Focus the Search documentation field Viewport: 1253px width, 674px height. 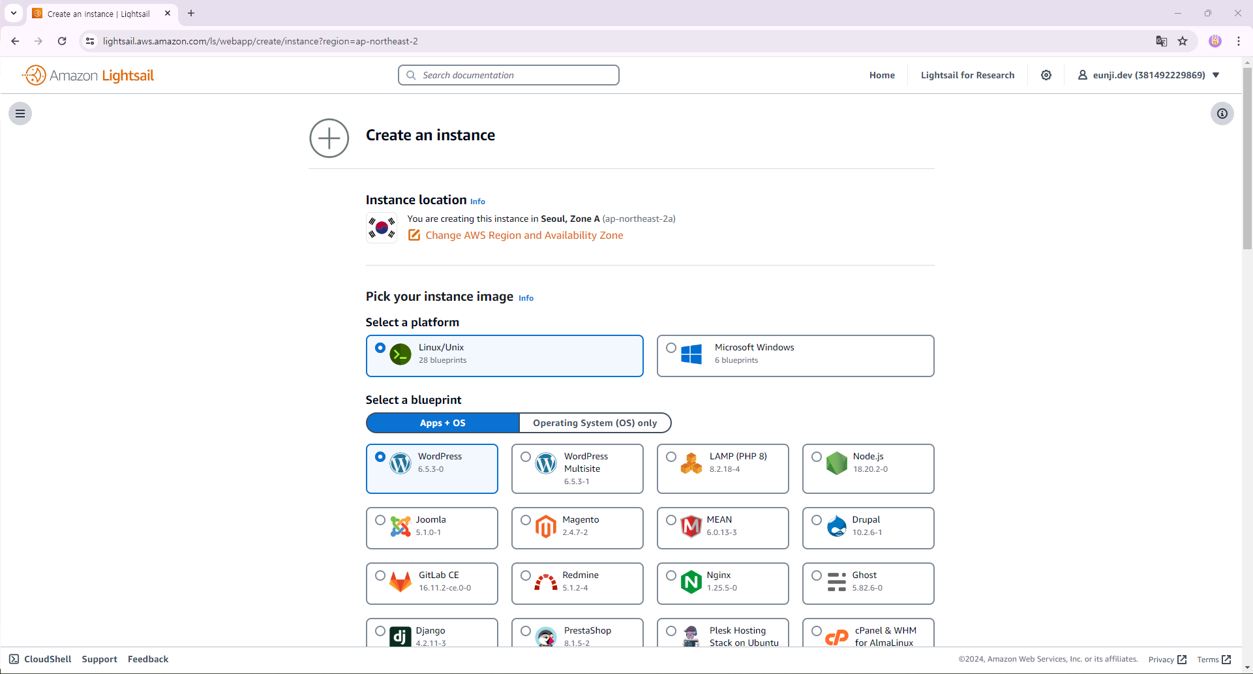tap(509, 75)
